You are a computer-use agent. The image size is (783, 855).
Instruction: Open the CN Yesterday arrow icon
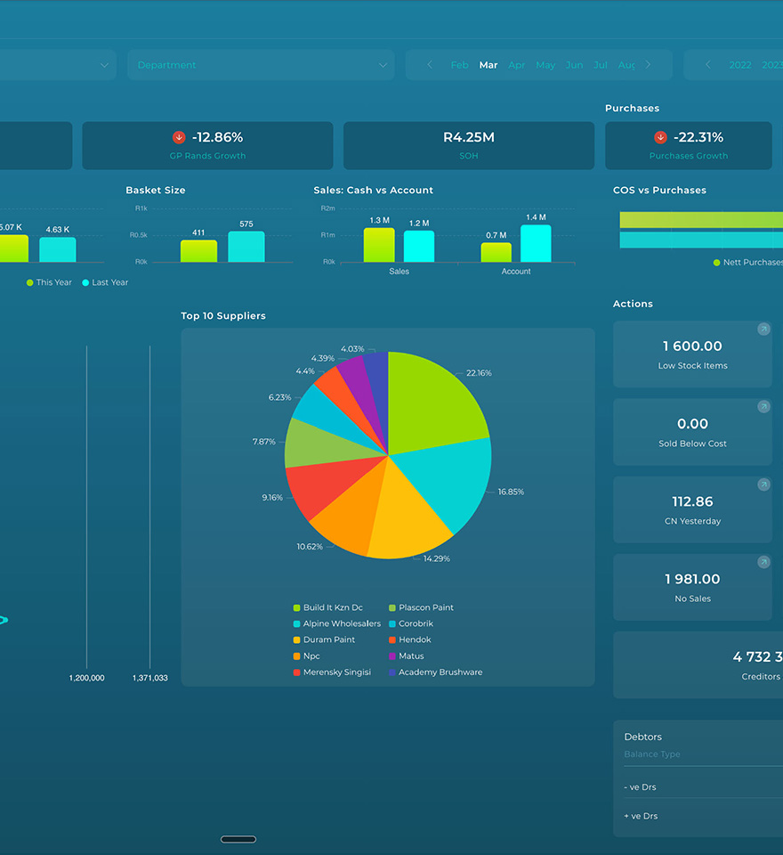[763, 484]
